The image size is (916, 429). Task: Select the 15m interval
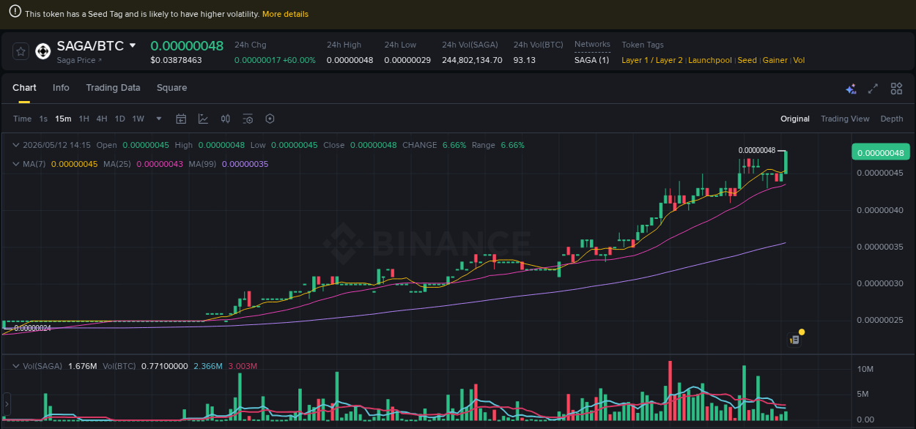[x=63, y=119]
